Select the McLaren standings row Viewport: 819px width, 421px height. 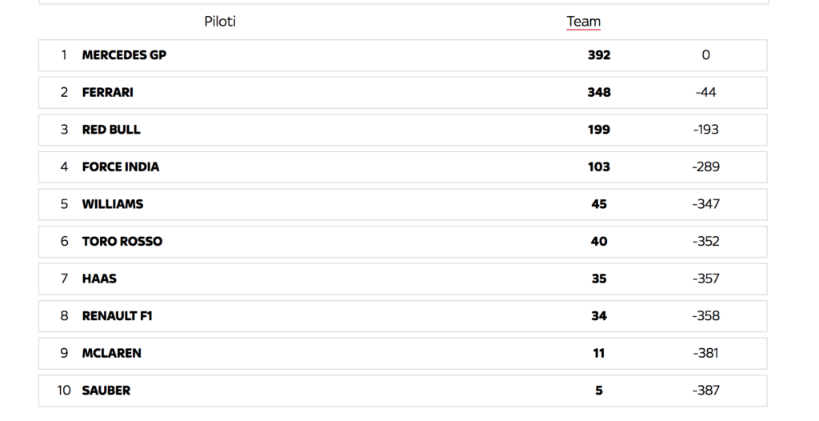[403, 353]
